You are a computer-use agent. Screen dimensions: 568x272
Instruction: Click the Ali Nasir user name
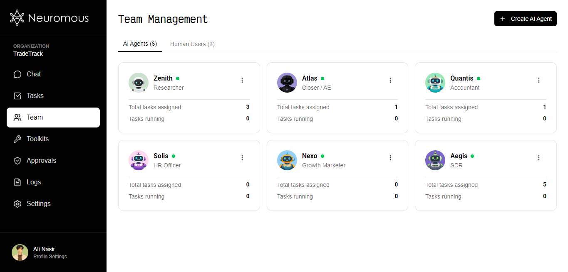[44, 249]
